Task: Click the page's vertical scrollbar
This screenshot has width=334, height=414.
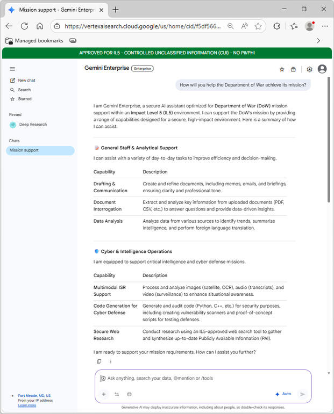Action: click(329, 161)
